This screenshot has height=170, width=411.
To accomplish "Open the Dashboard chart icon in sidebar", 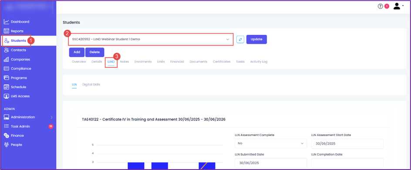I will (x=7, y=22).
